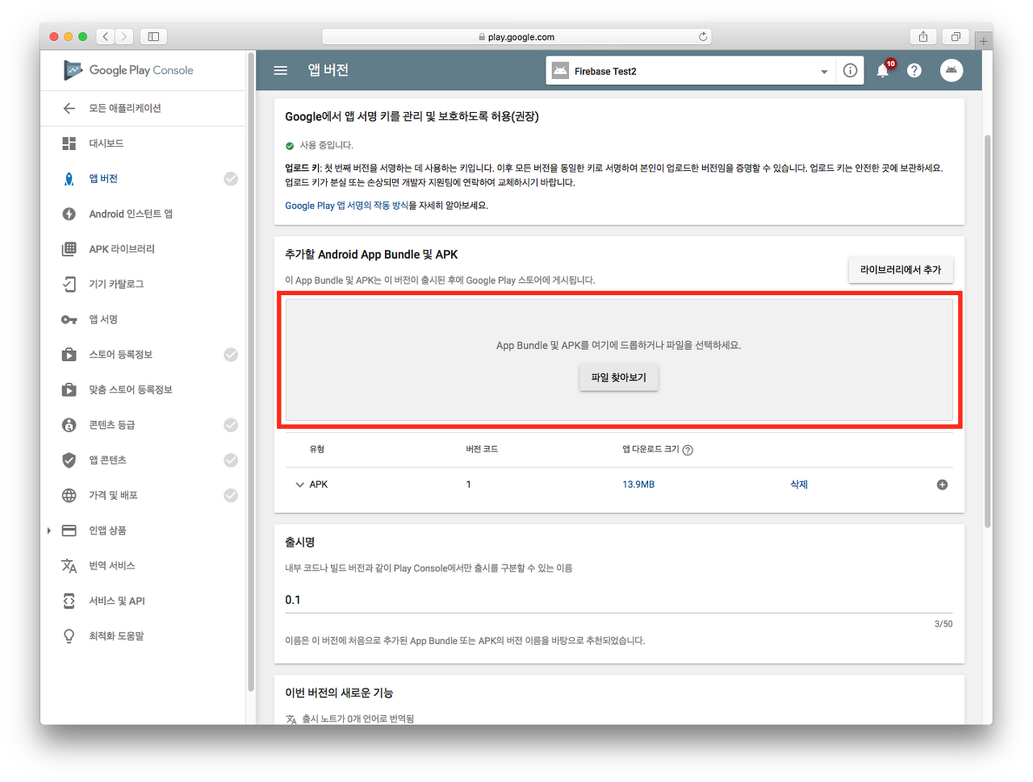Click the 버전 코드 column header
Viewport: 1033px width, 782px height.
(x=482, y=449)
